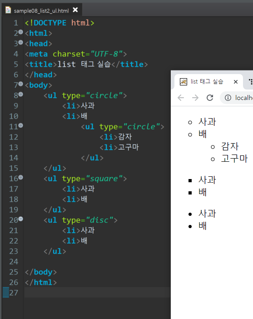Click 감자 in the browser page
This screenshot has width=253, height=319.
(x=230, y=146)
